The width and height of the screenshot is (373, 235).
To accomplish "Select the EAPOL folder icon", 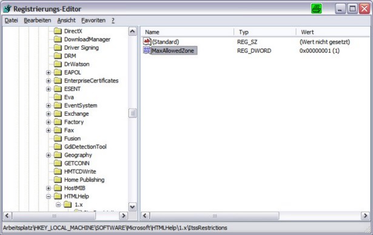I will [x=58, y=73].
